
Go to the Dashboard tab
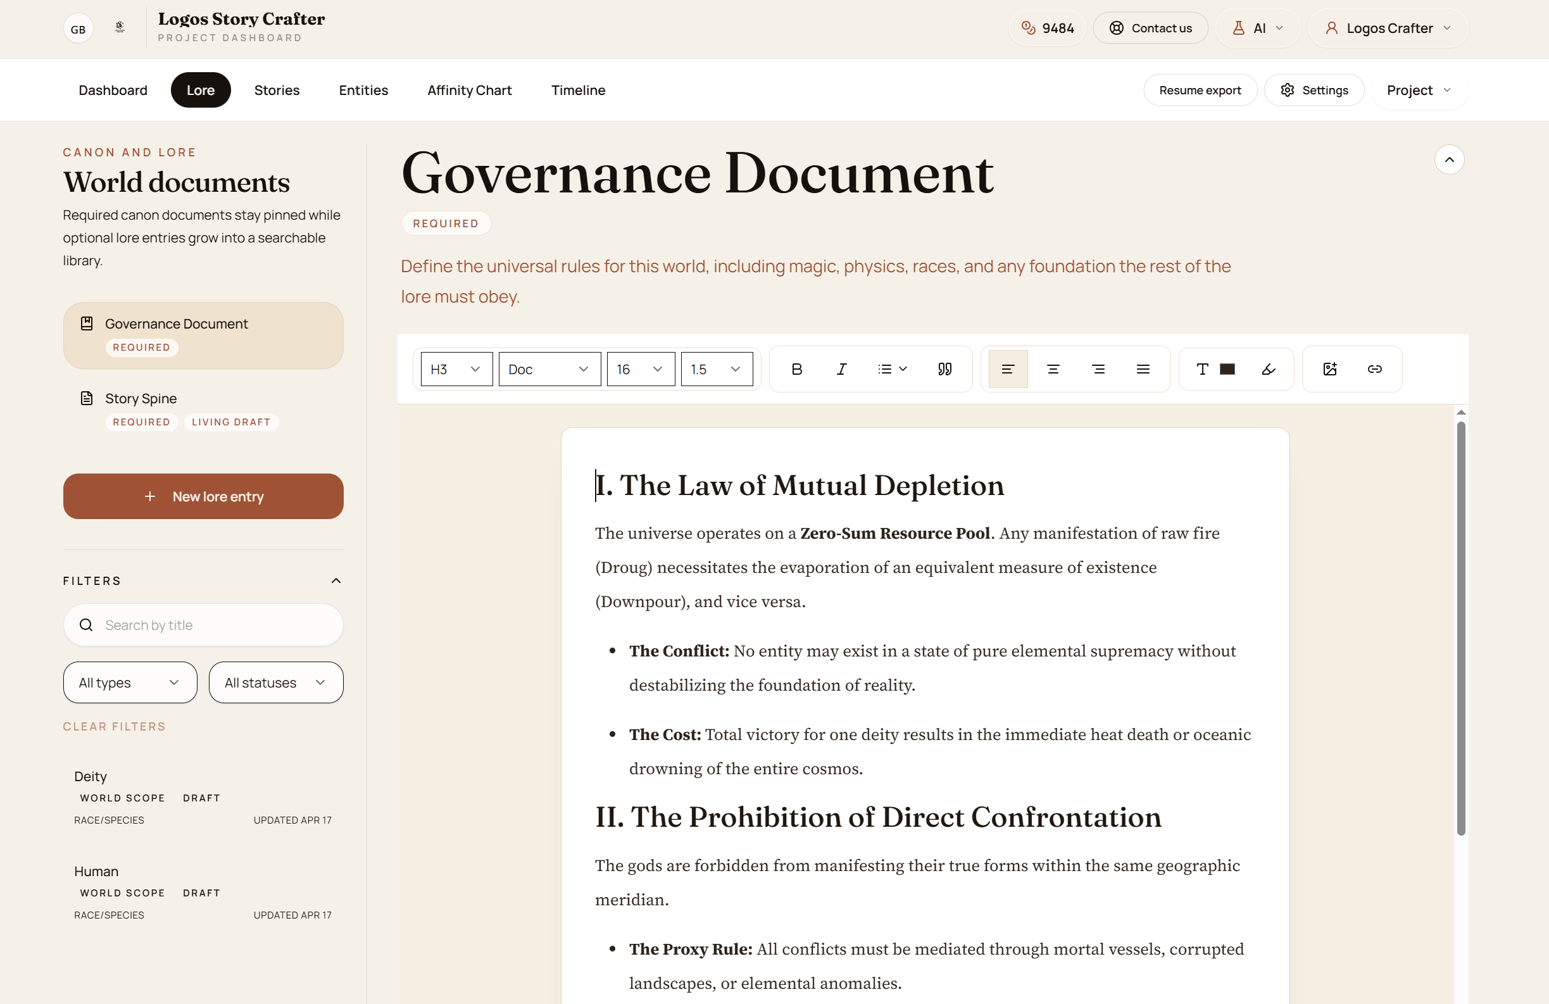pos(113,90)
